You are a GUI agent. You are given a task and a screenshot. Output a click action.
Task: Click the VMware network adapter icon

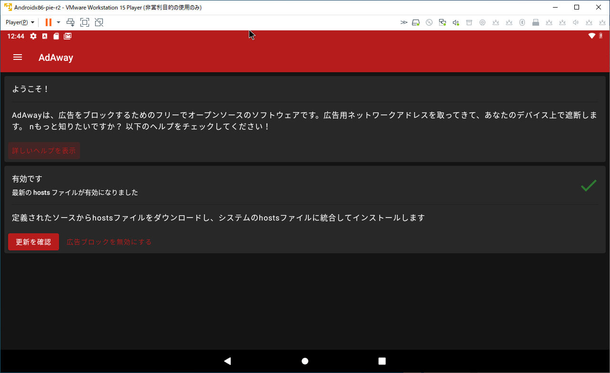[443, 22]
